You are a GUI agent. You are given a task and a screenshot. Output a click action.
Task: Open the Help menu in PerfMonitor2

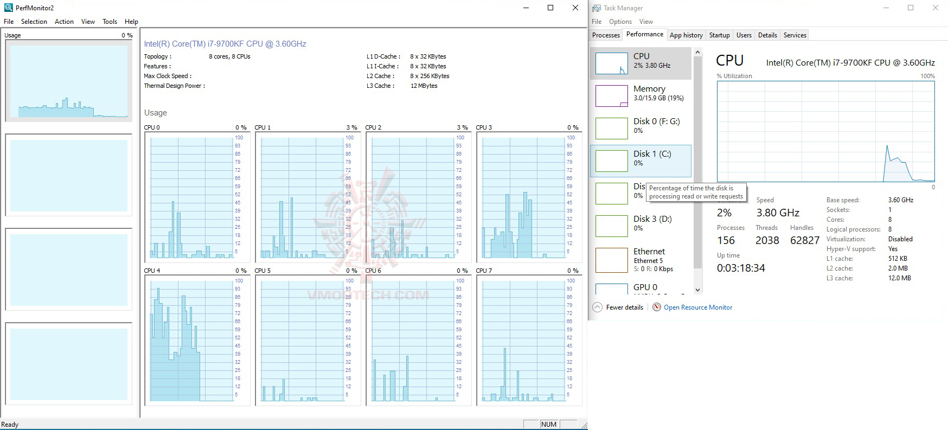pyautogui.click(x=131, y=22)
